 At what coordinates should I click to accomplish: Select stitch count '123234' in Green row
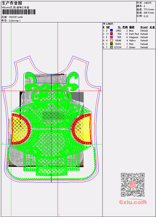(118, 47)
